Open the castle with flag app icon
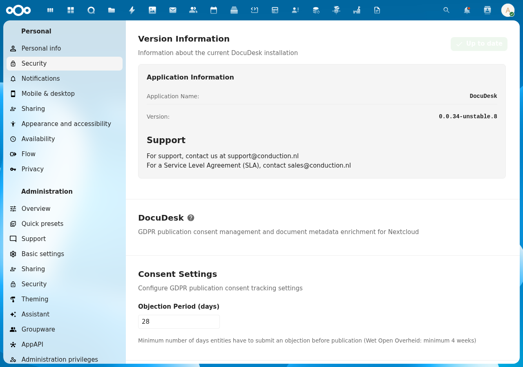523x367 pixels. [357, 10]
